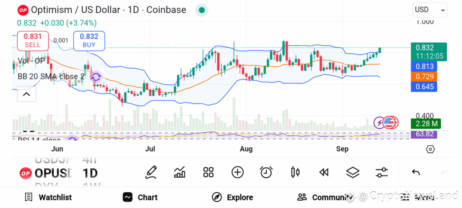Click the 0.832 BUY button
This screenshot has height=208, width=462.
89,41
